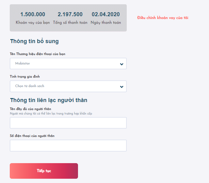Click the chevron arrow in the Mobiistar dropdown
The image size is (209, 183).
[122, 64]
